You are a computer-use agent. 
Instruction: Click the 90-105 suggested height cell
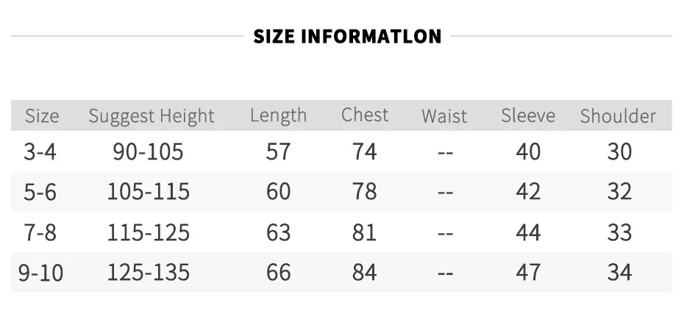pos(149,151)
